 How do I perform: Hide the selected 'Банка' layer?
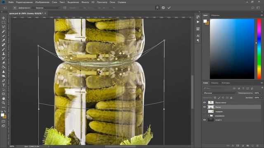point(205,107)
